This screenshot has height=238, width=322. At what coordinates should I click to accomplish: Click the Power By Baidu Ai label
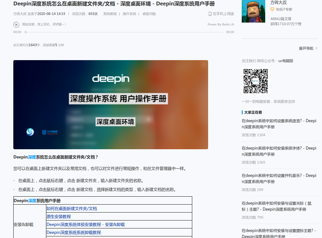[221, 24]
